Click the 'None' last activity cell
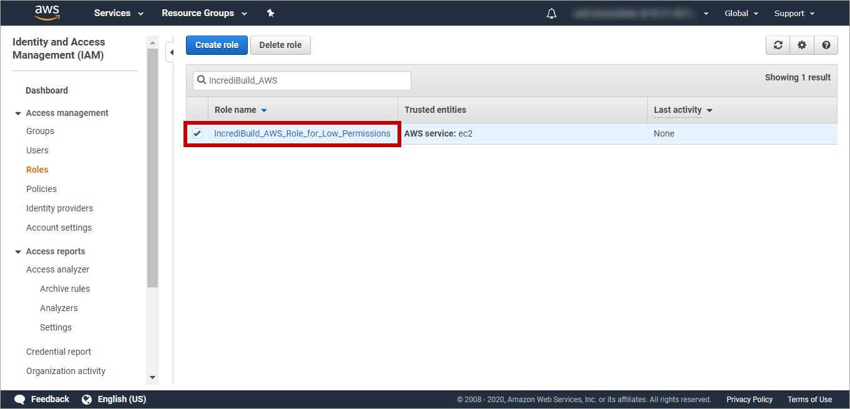Image resolution: width=850 pixels, height=409 pixels. click(x=664, y=133)
